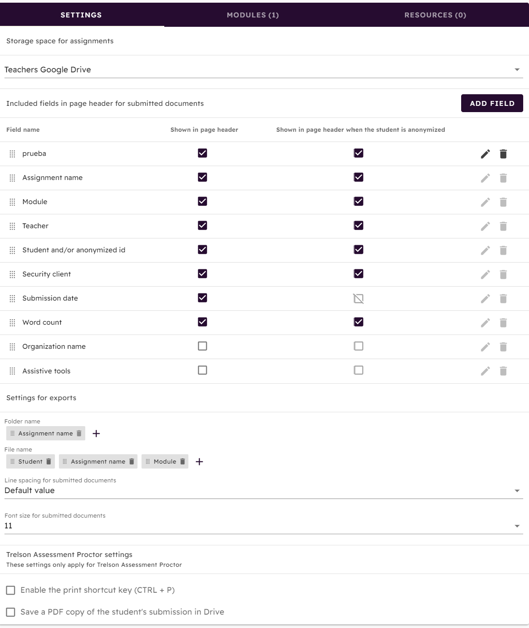Open the Teachers Google Drive storage dropdown
Viewport: 529px width, 628px height.
coord(263,70)
